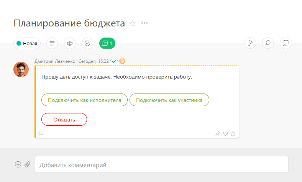Screen dimensions: 302x182
Task: Click the plus add action icon
Action: (x=18, y=164)
